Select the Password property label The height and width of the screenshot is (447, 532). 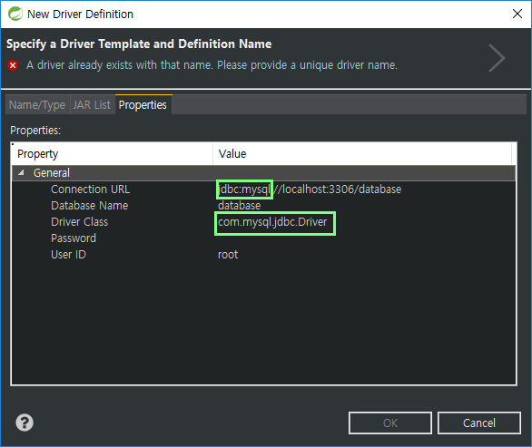[x=74, y=238]
